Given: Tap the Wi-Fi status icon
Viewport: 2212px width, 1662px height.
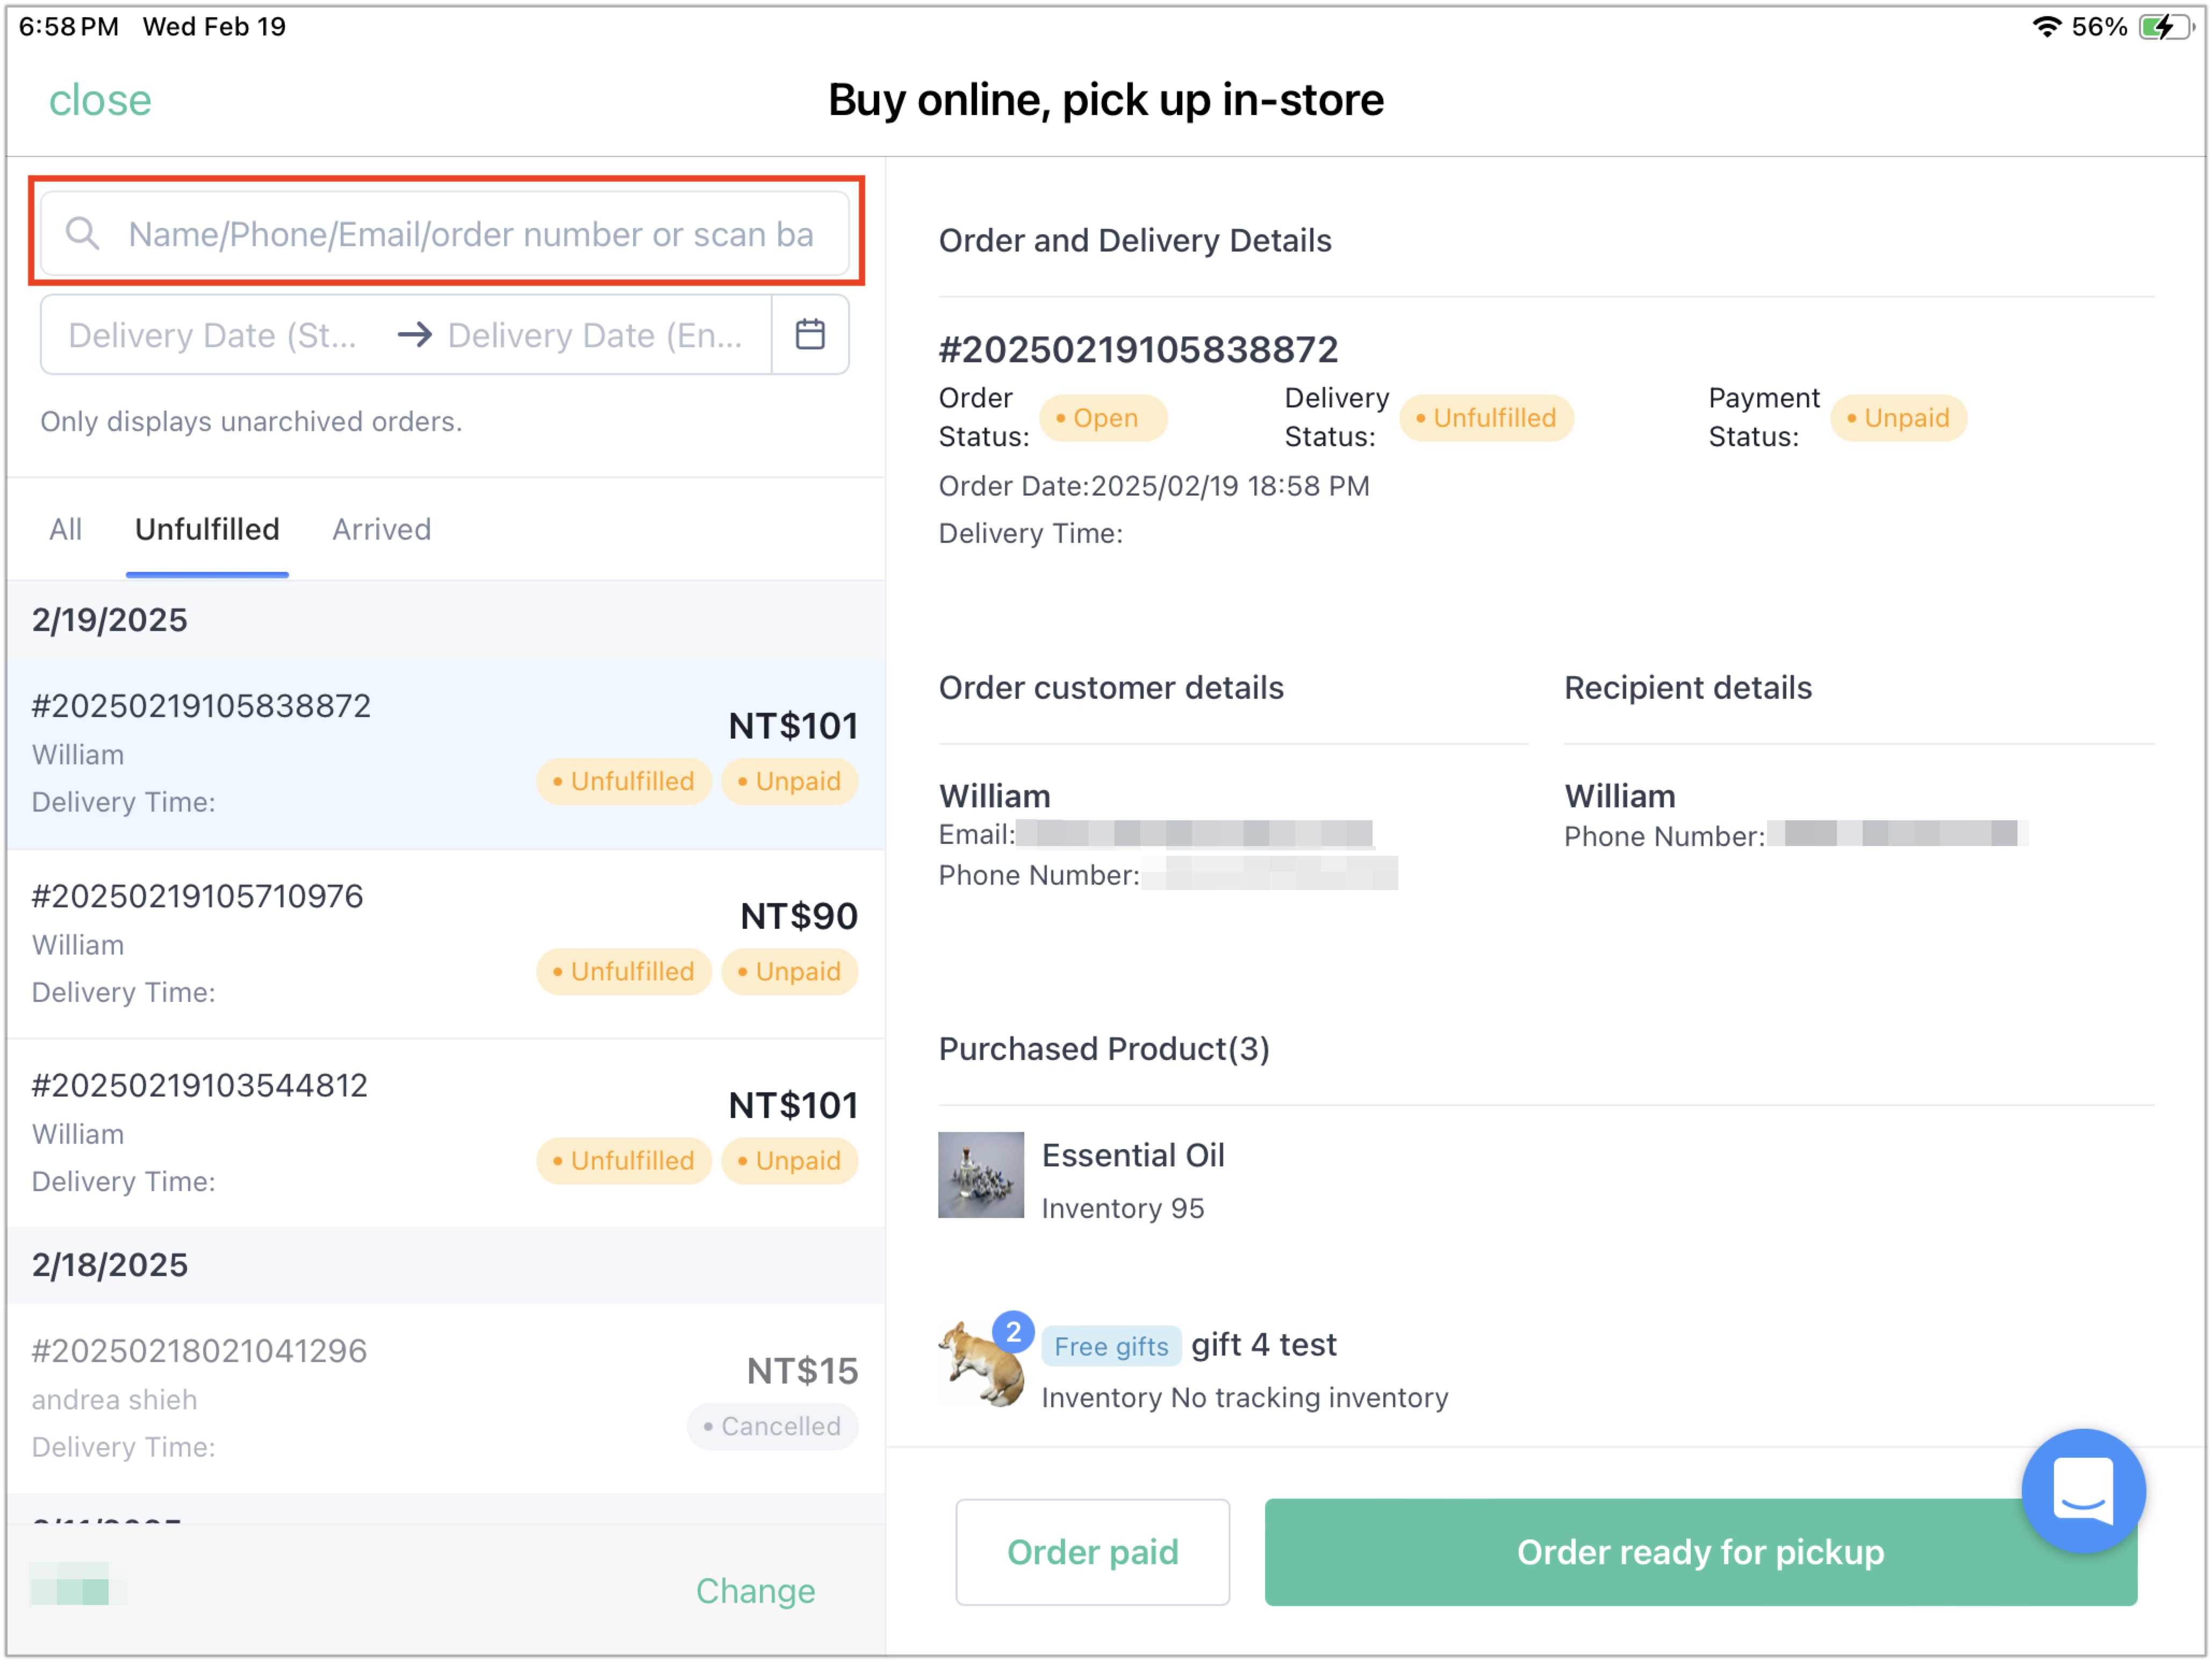Looking at the screenshot, I should click(x=2047, y=27).
